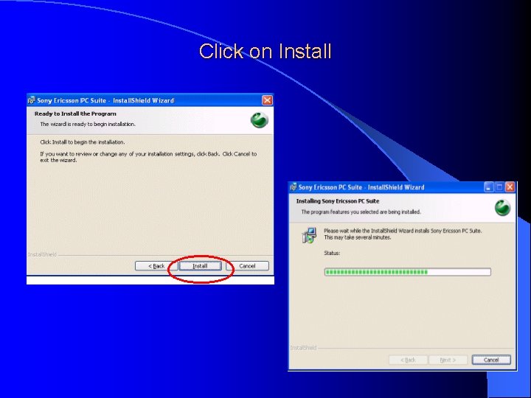This screenshot has height=398, width=531.
Task: Click the 'This may take several minutes.' text
Action: point(358,237)
